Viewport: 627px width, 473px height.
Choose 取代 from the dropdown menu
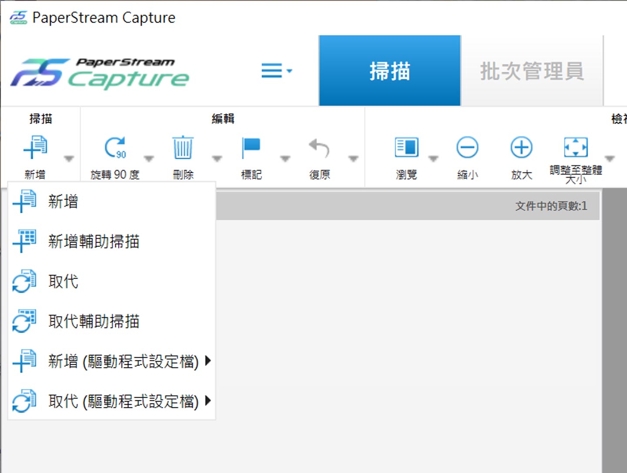coord(112,282)
